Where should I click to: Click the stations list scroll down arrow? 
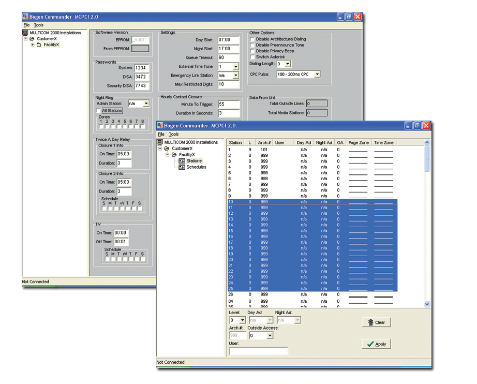(427, 304)
